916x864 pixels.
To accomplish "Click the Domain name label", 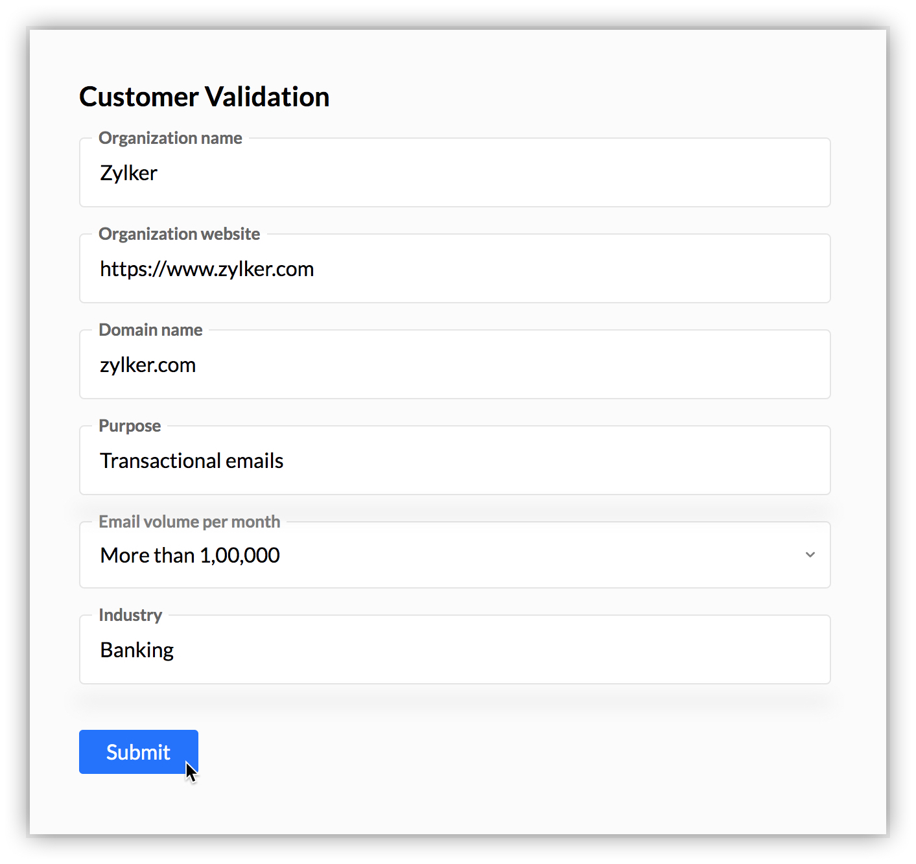I will click(150, 330).
